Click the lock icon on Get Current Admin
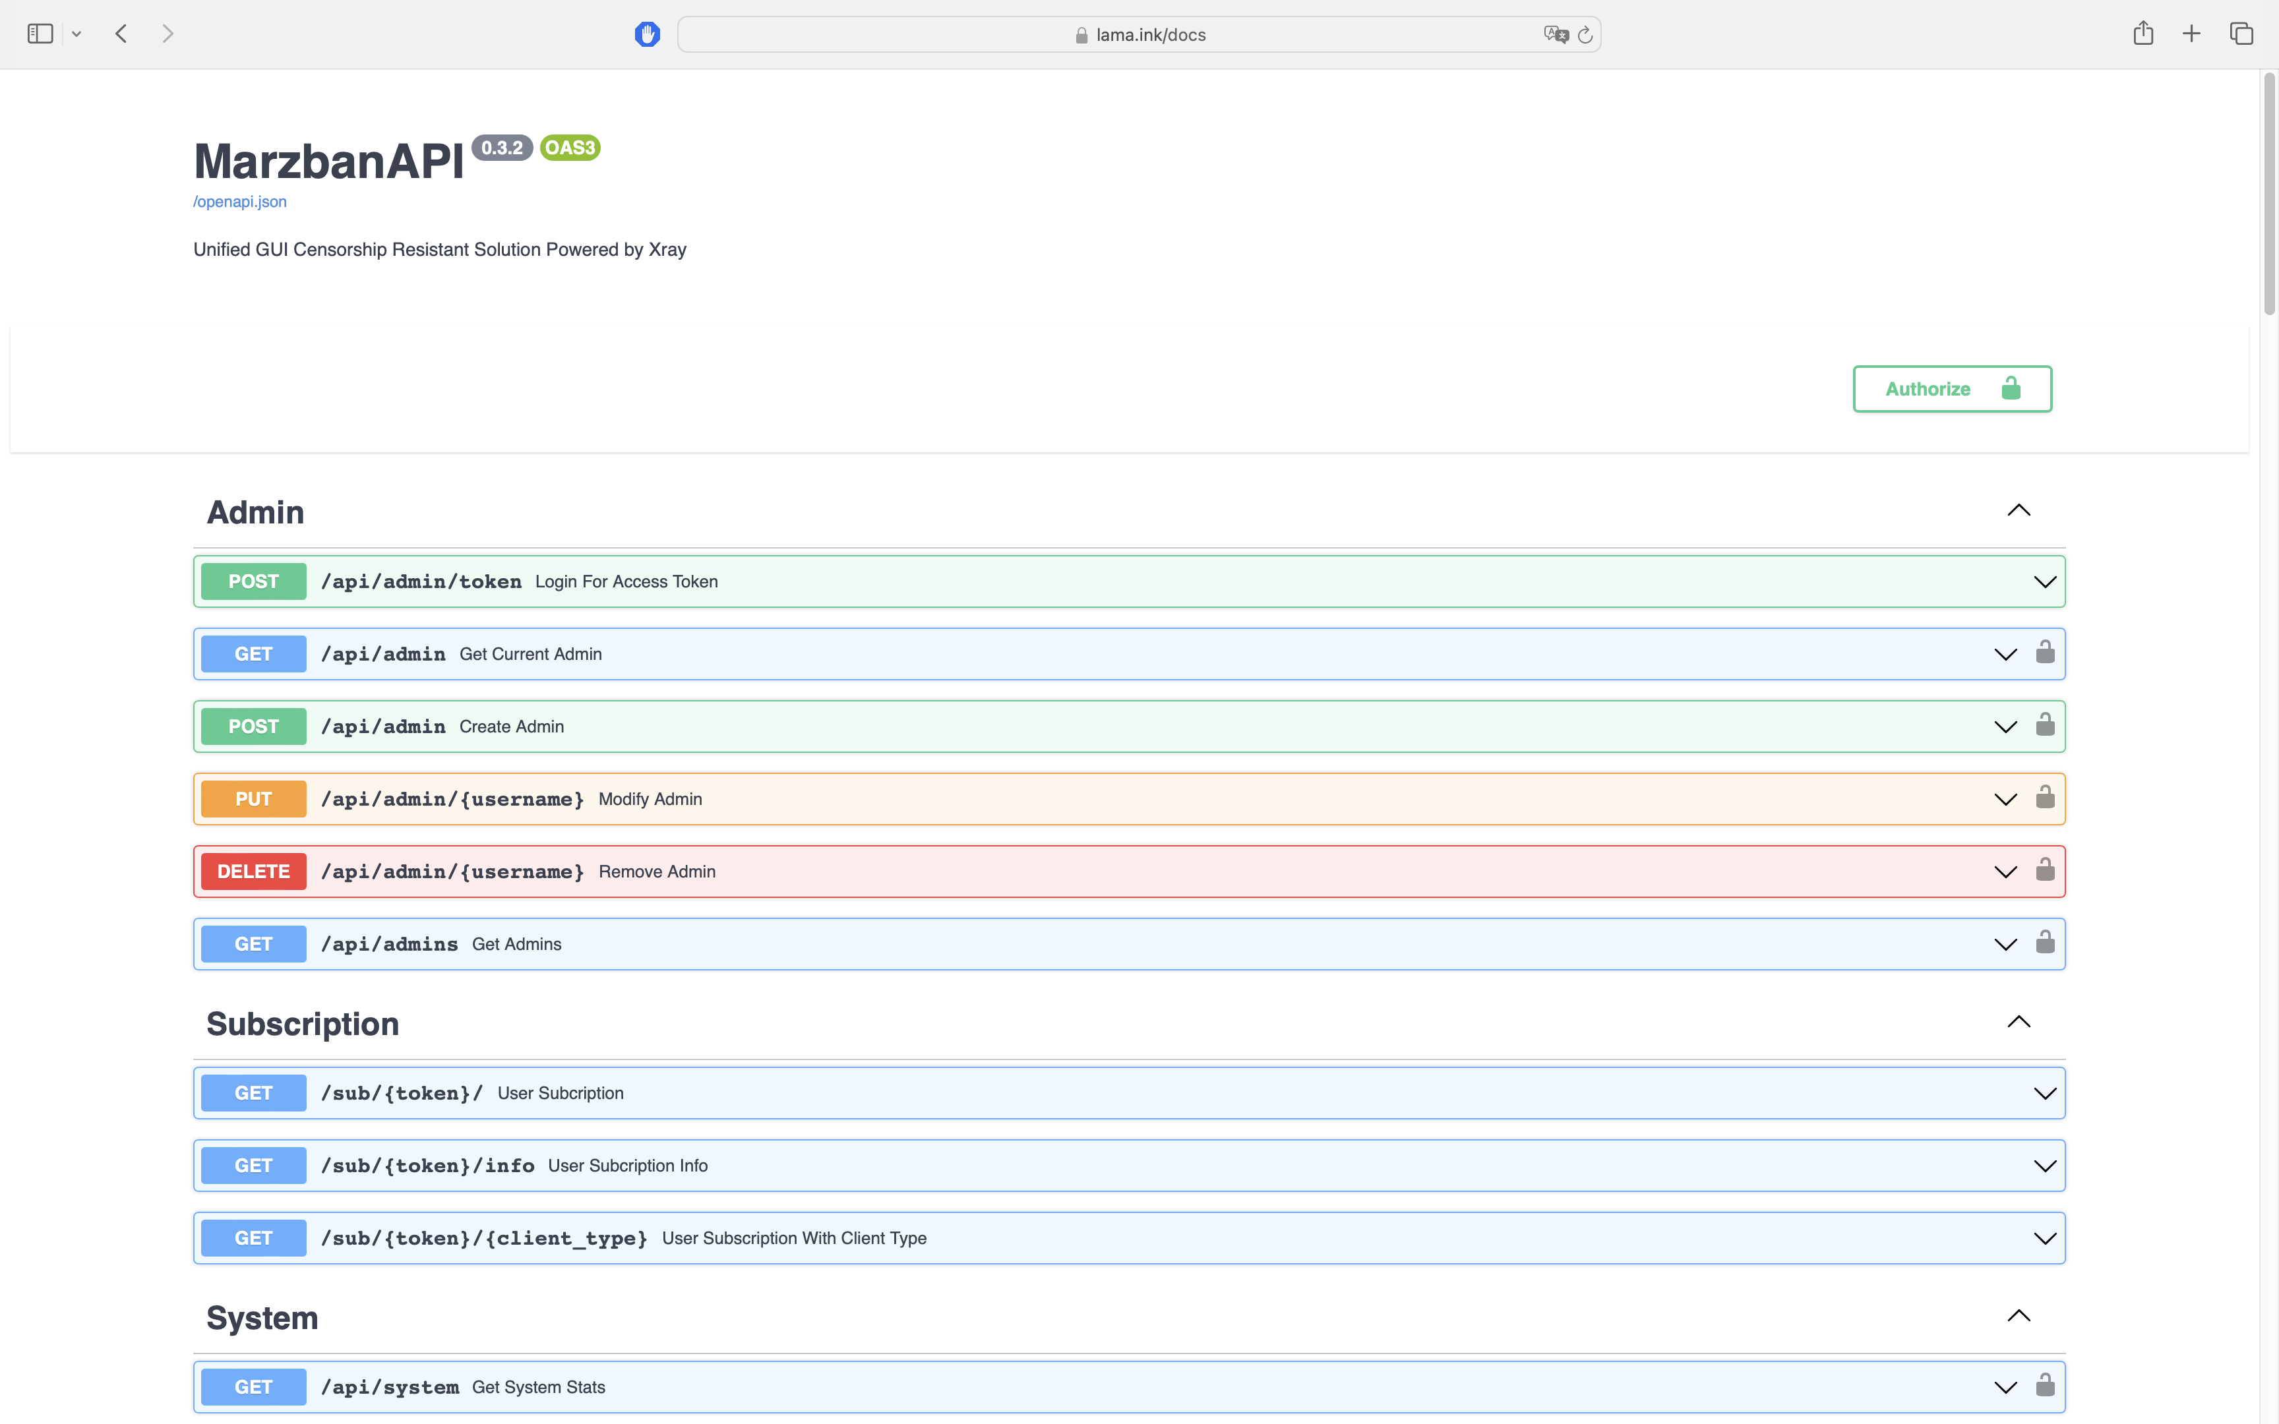Screen dimensions: 2279x1424 [2044, 653]
